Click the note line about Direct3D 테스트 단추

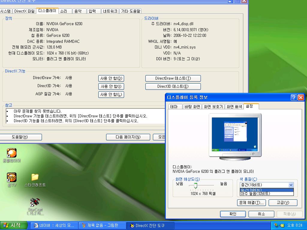point(76,121)
